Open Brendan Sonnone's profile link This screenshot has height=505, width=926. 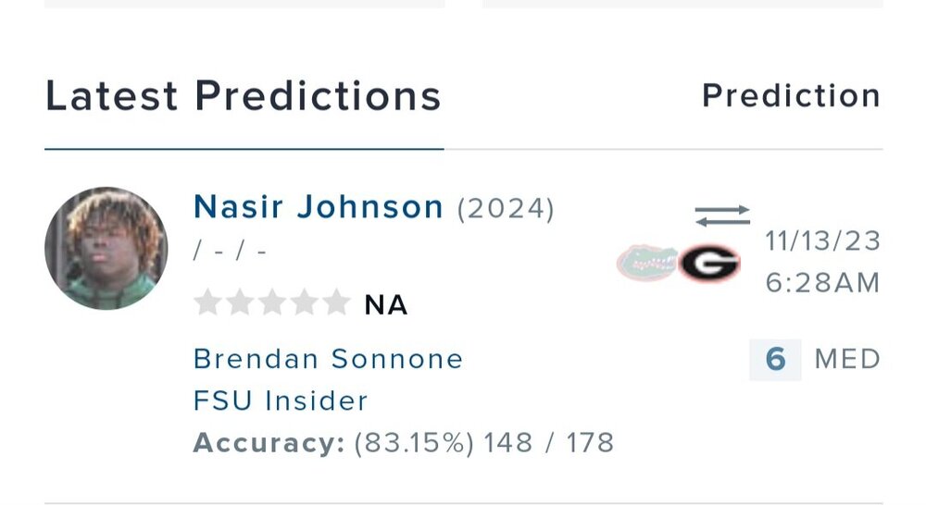(328, 359)
